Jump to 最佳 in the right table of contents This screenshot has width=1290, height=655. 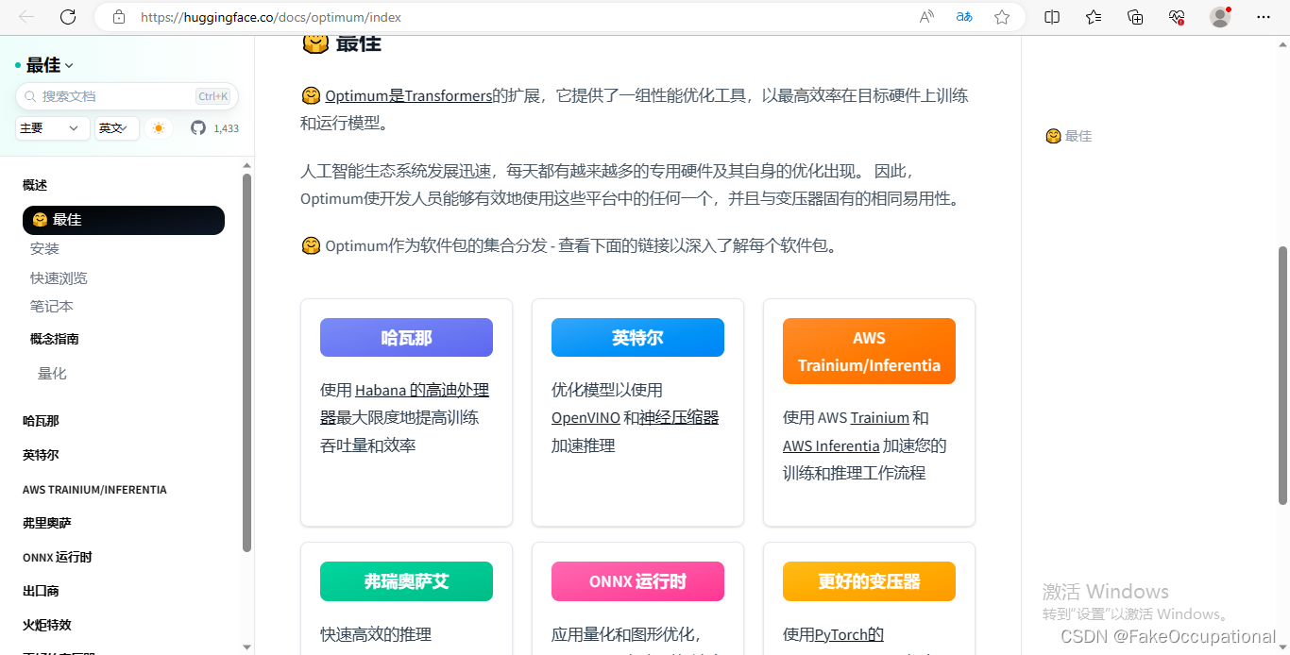tap(1069, 136)
